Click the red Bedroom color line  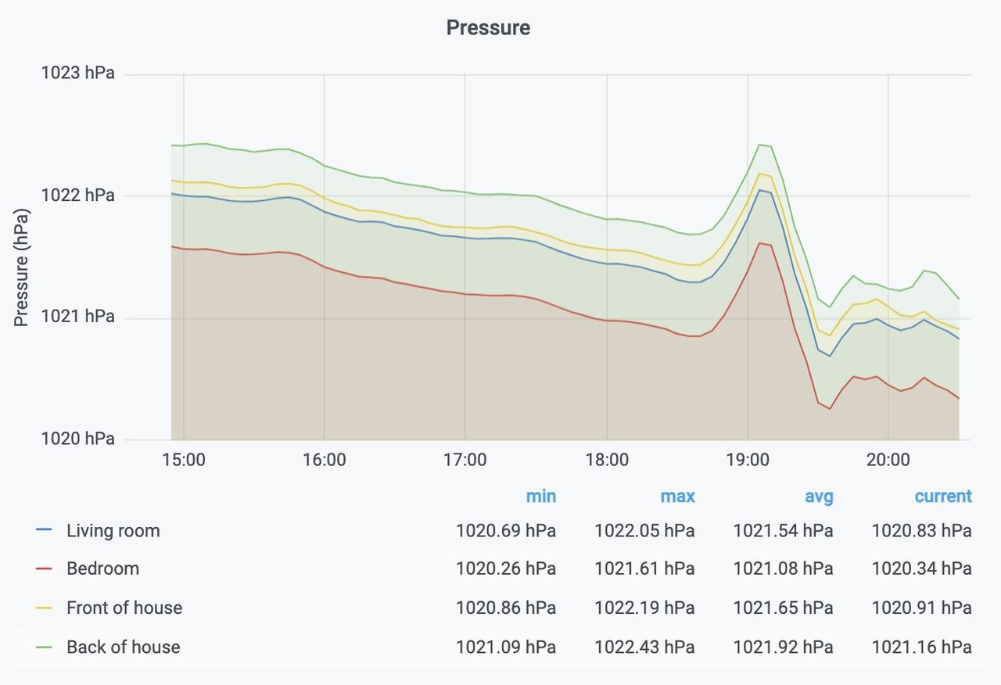click(x=44, y=569)
